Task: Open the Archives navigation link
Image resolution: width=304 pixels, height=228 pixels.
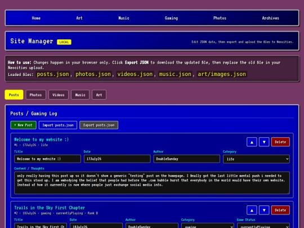Action: coord(270,18)
